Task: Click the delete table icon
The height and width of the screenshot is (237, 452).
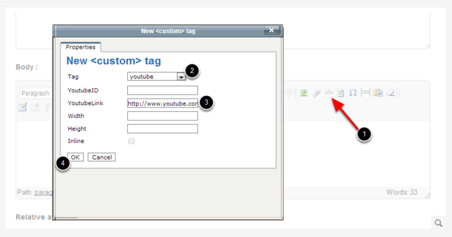Action: point(35,107)
